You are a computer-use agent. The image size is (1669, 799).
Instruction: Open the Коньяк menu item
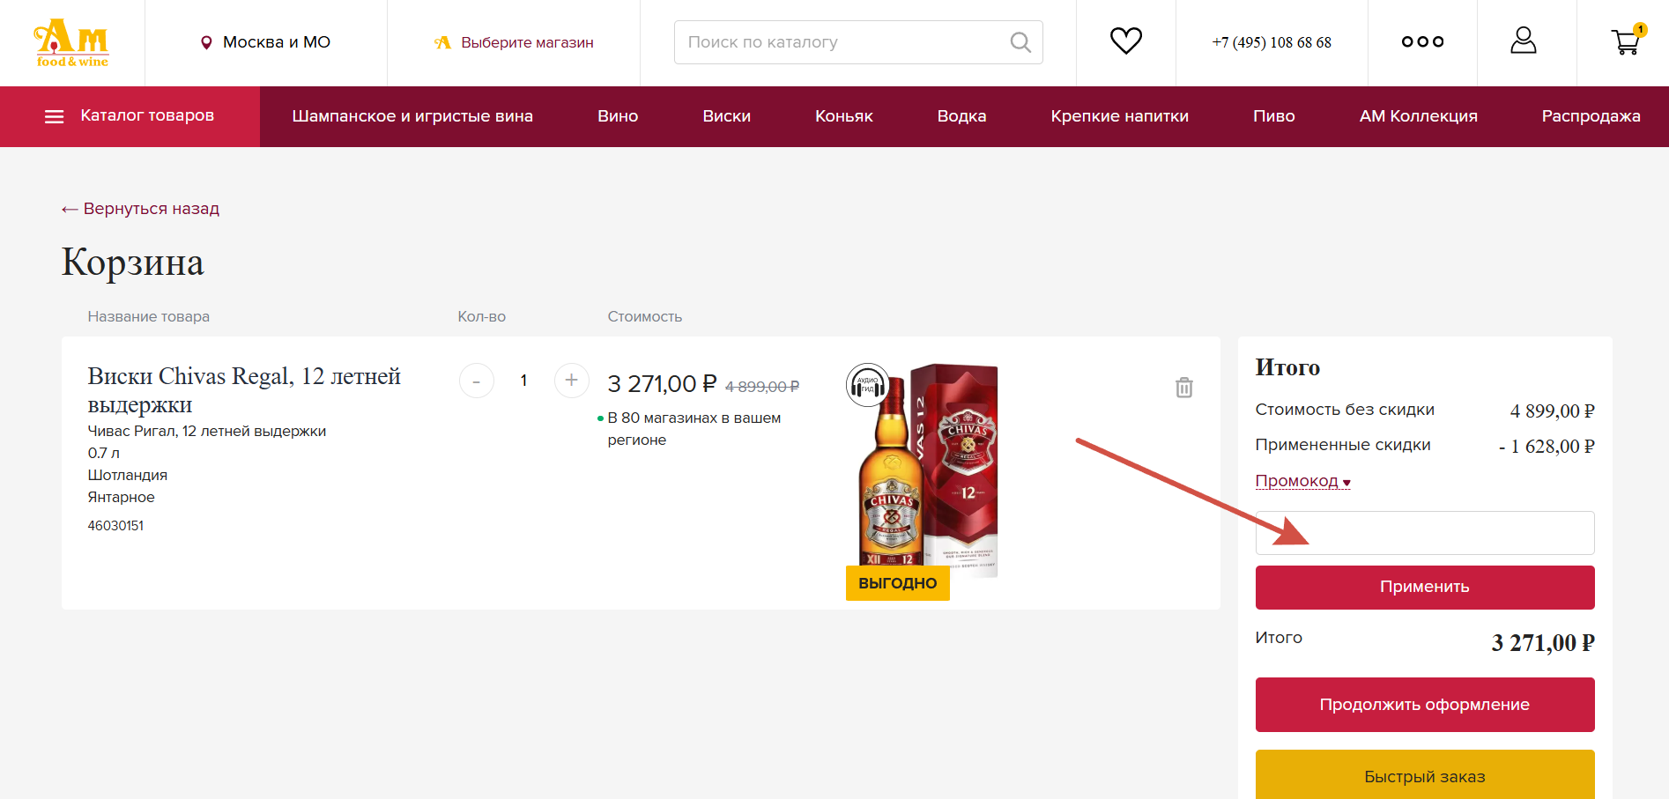(844, 116)
